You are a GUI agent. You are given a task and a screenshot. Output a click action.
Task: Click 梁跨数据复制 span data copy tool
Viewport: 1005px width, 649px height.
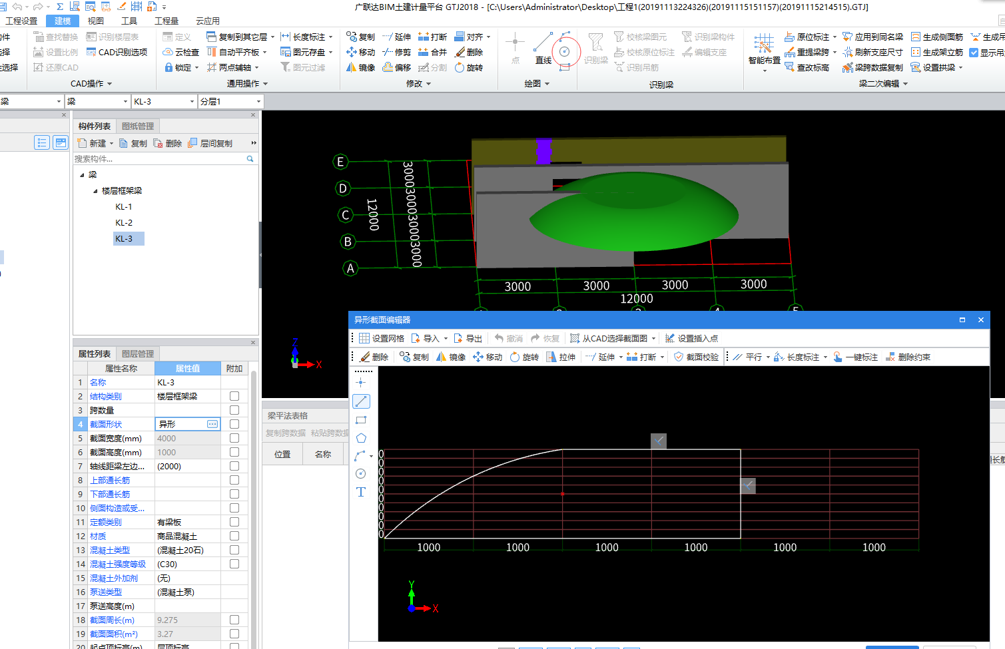(x=872, y=67)
